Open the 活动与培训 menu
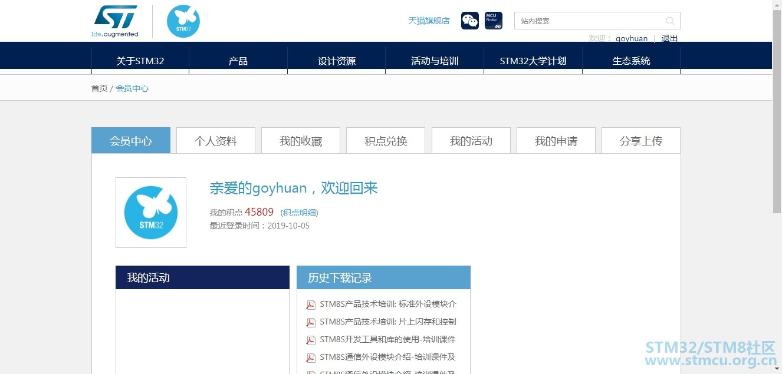782x374 pixels. 435,61
